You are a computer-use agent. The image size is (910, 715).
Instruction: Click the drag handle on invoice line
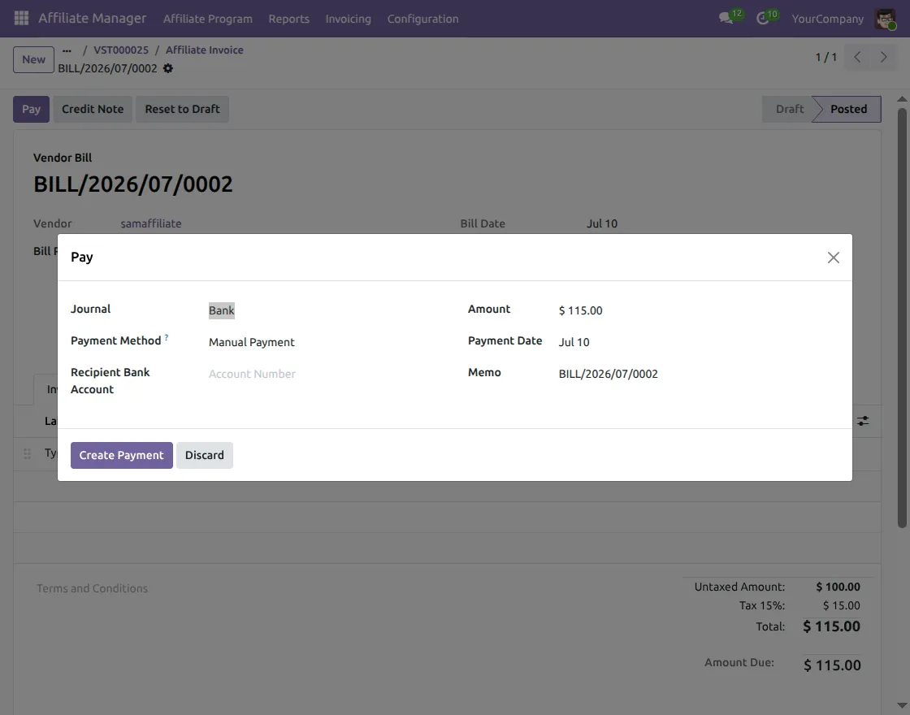click(x=27, y=454)
